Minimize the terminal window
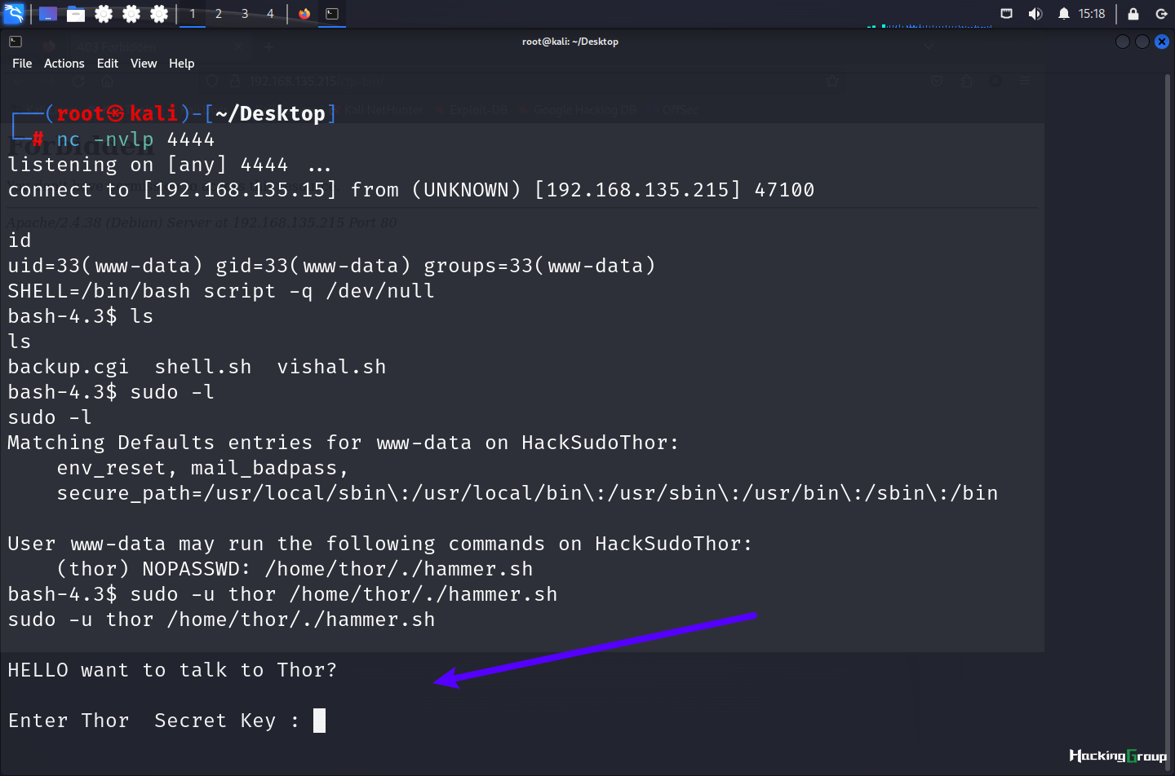This screenshot has width=1175, height=776. 1123,42
